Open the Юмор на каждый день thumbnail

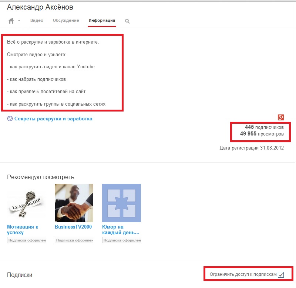(122, 203)
